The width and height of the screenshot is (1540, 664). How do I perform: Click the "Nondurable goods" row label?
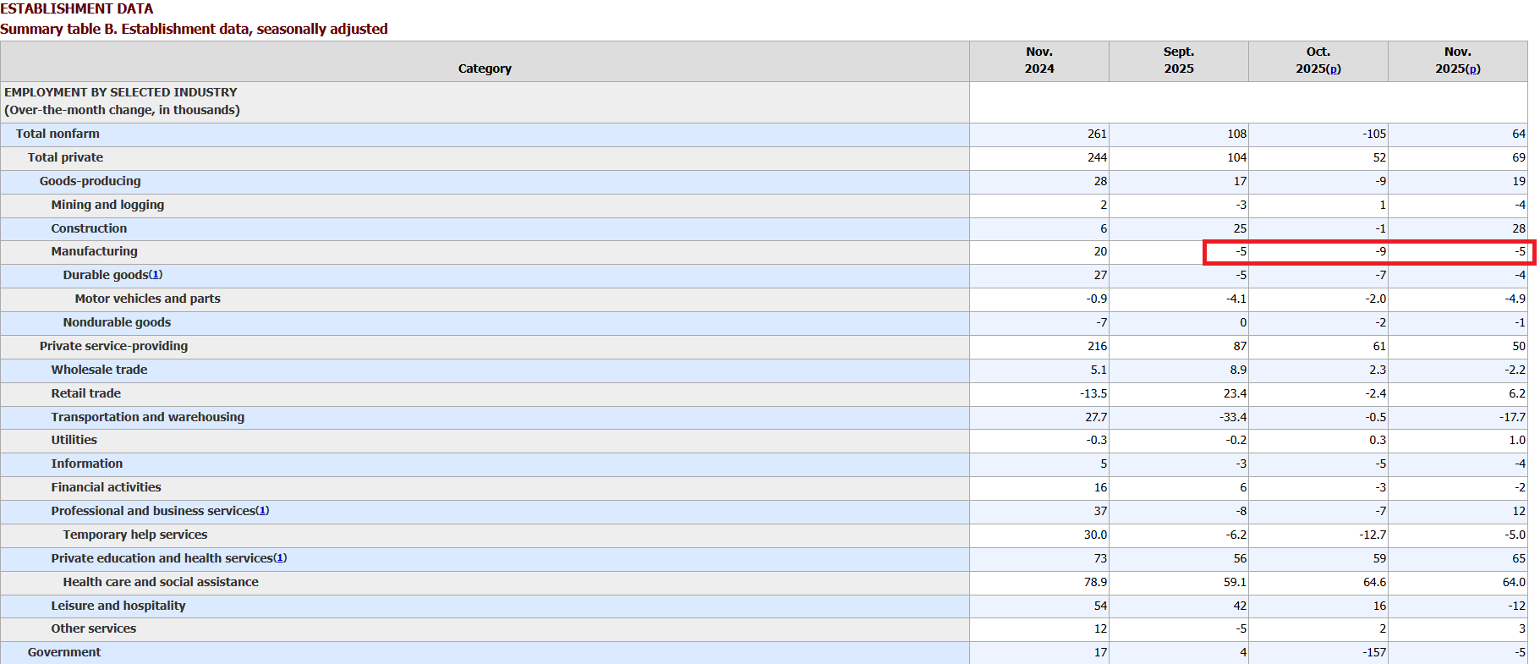[x=117, y=322]
